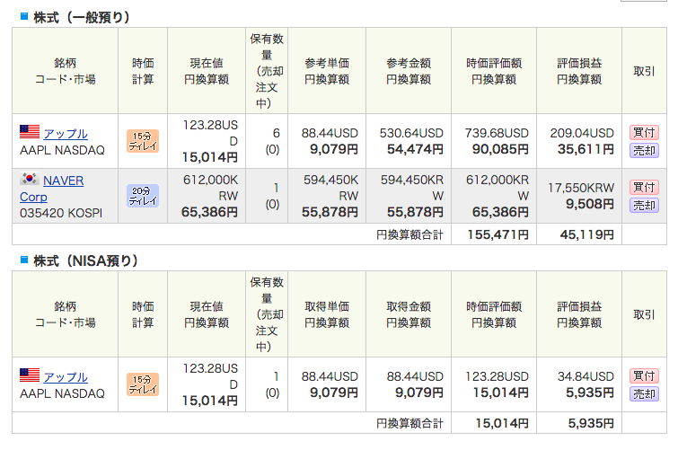Click 035420 KOSPI code text
The image size is (678, 450).
(61, 213)
